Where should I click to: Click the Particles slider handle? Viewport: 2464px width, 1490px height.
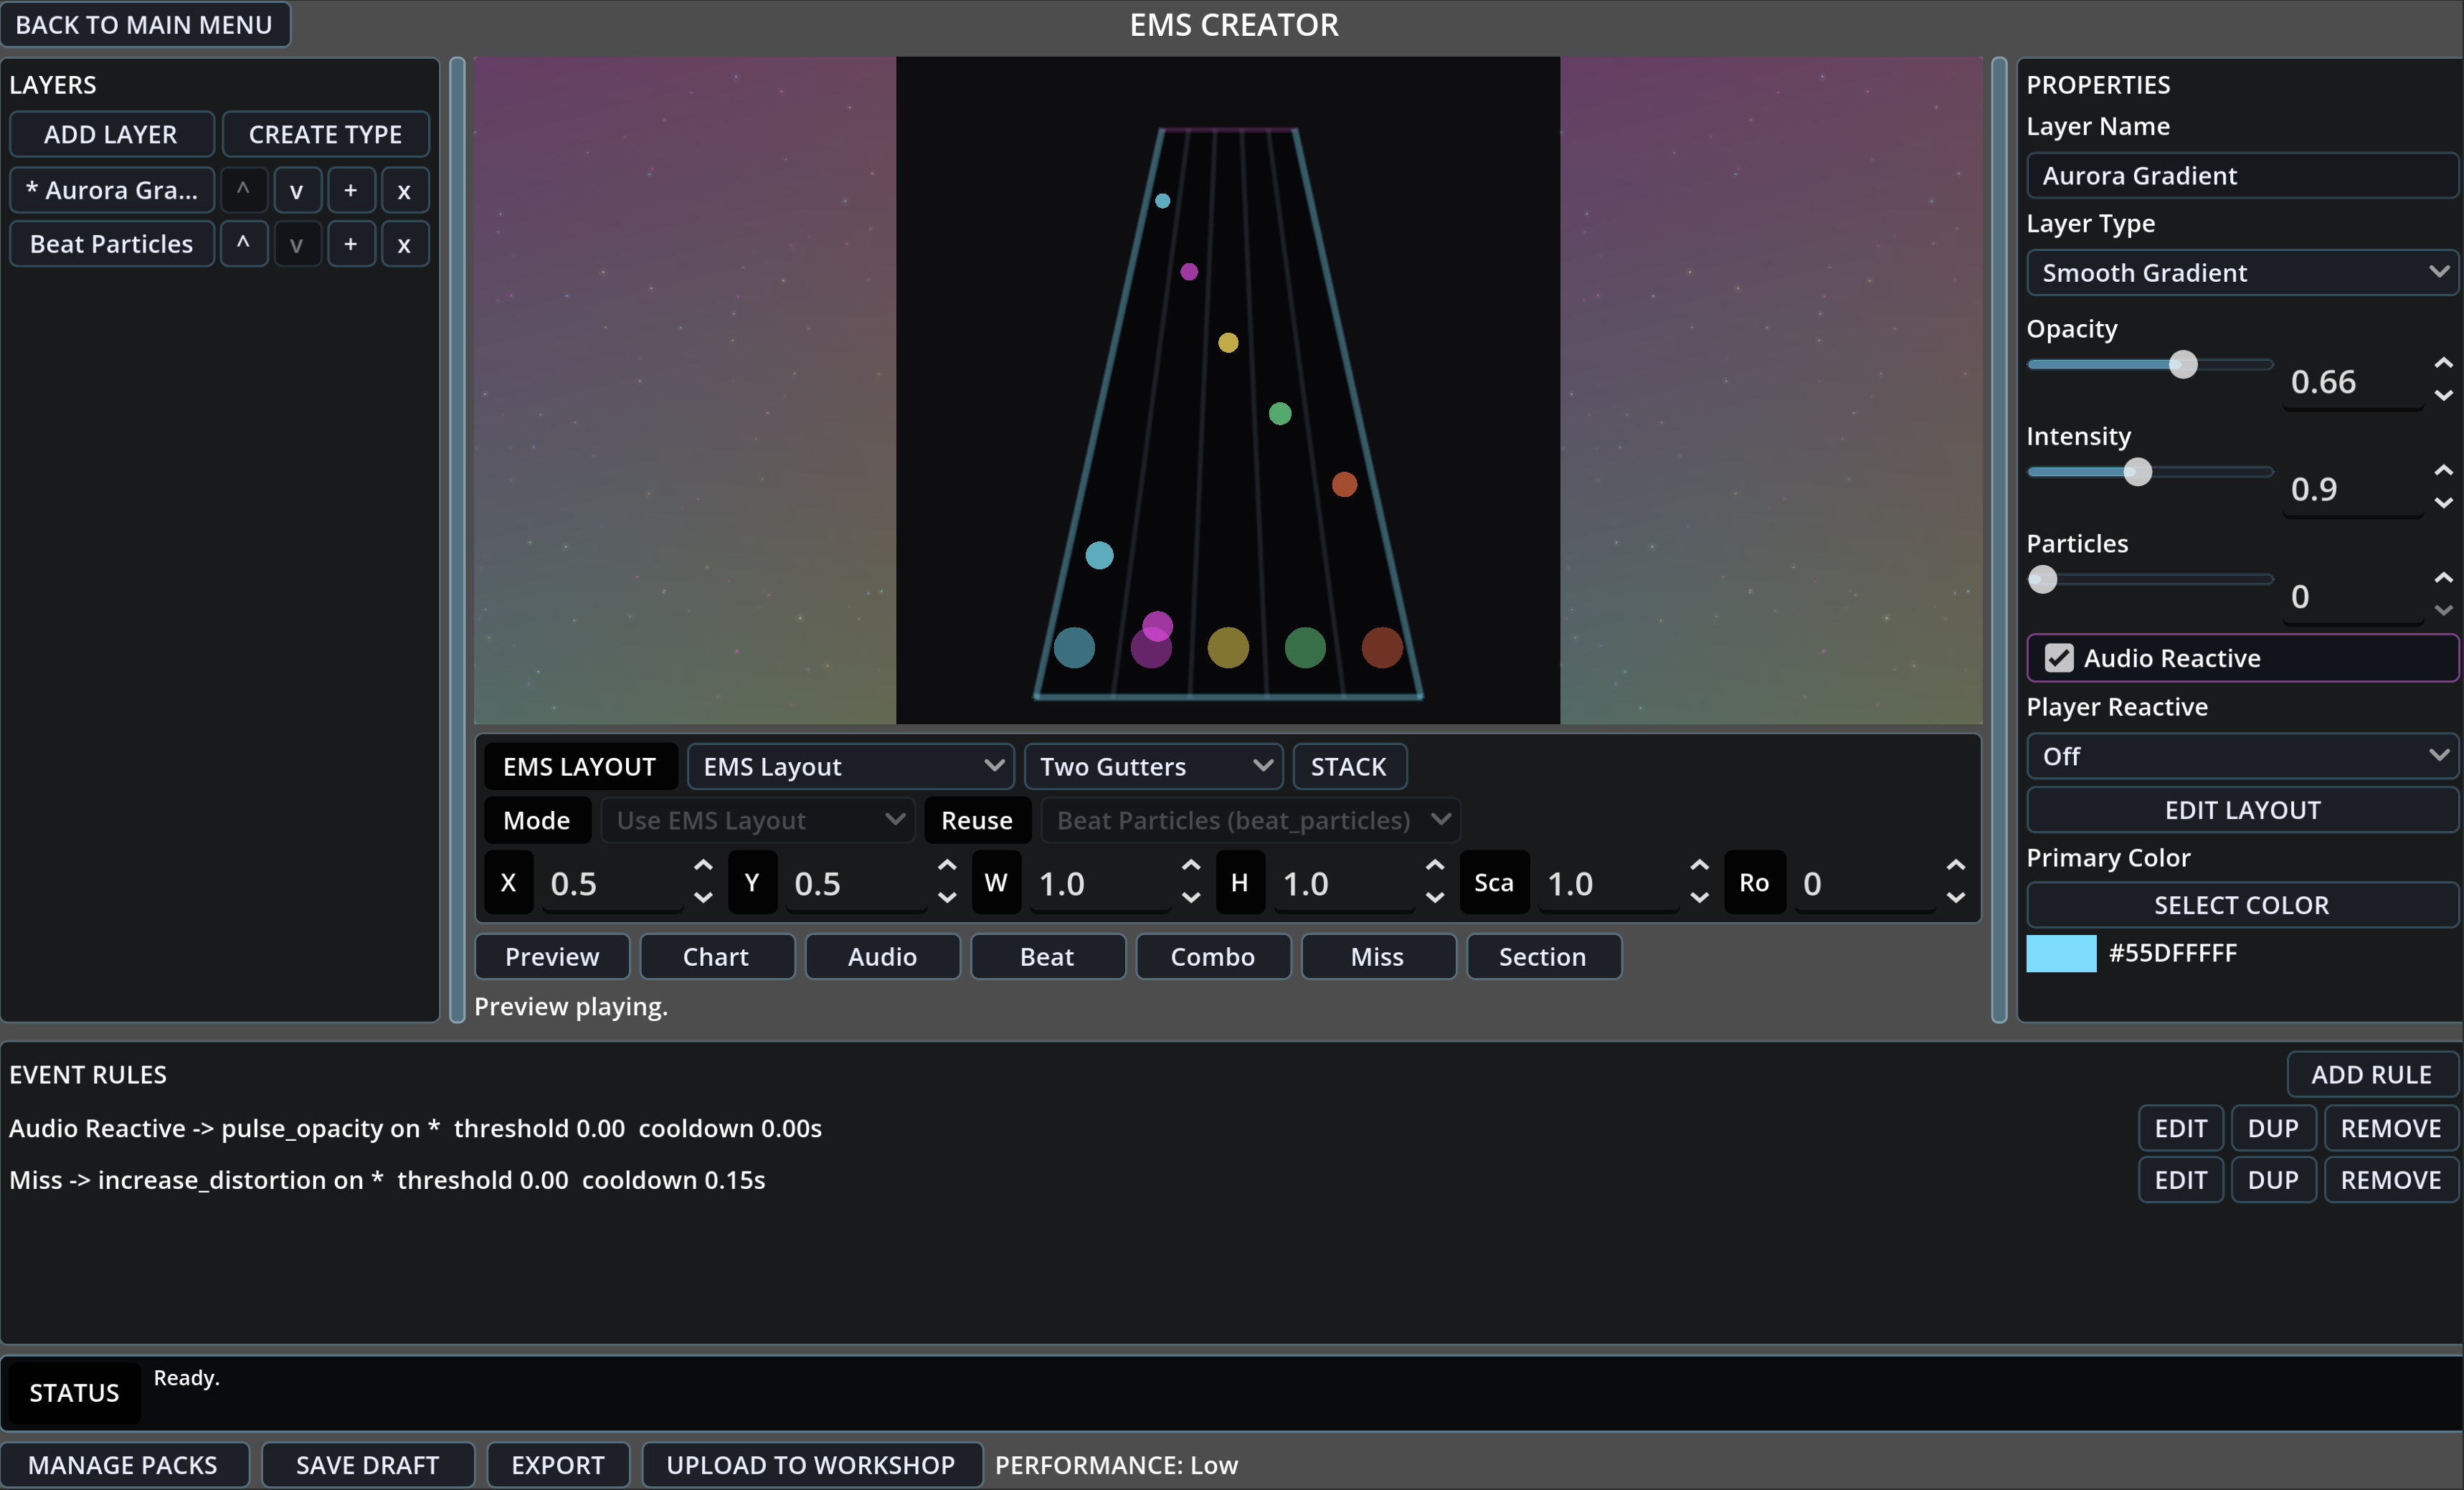pyautogui.click(x=2042, y=579)
